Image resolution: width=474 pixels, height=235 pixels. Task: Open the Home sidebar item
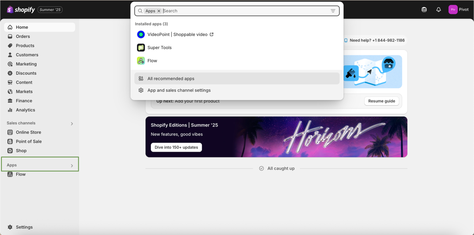coord(40,27)
